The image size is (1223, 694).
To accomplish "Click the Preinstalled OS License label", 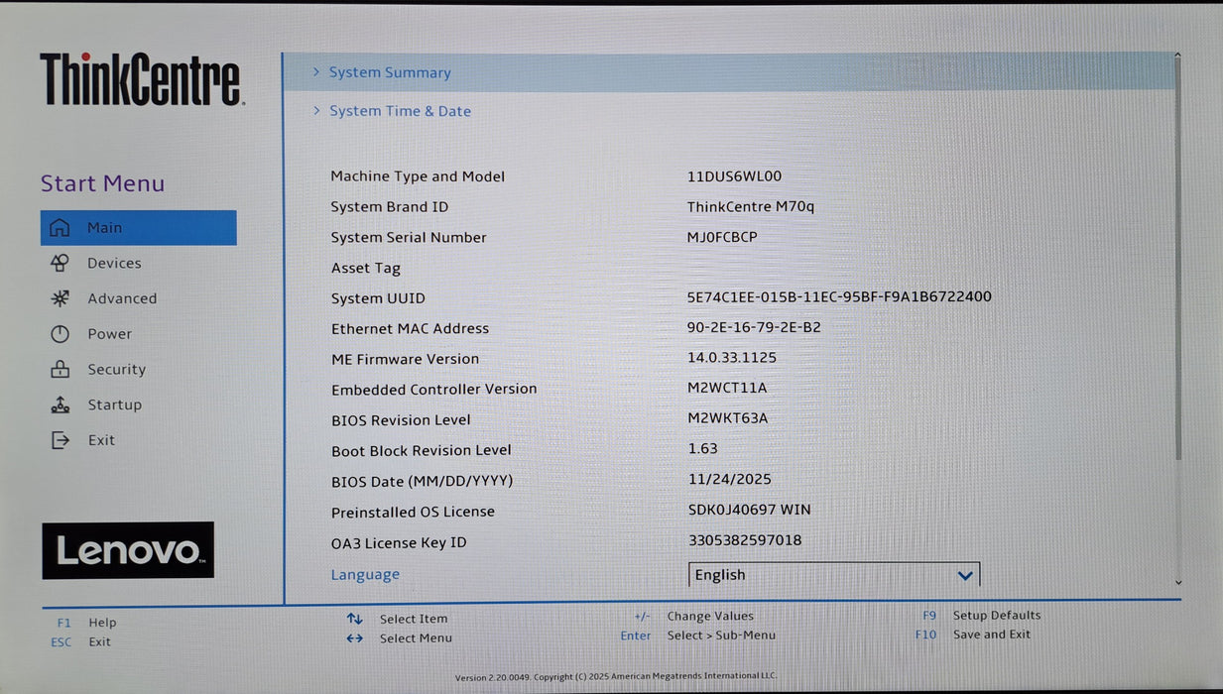I will (x=413, y=512).
